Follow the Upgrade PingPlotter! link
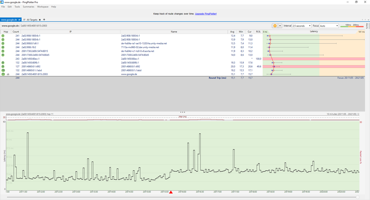This screenshot has height=200, width=370. 206,14
